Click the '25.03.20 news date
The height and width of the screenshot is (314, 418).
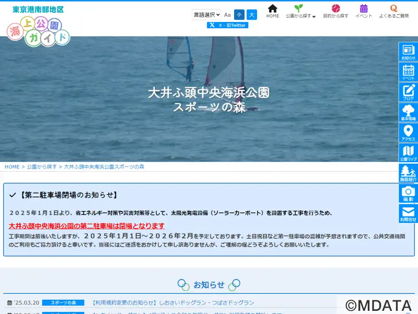[27, 303]
